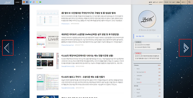Click the Tistory/Html.Css category link under 드랍다운 post
This screenshot has width=193, height=98.
[68, 88]
